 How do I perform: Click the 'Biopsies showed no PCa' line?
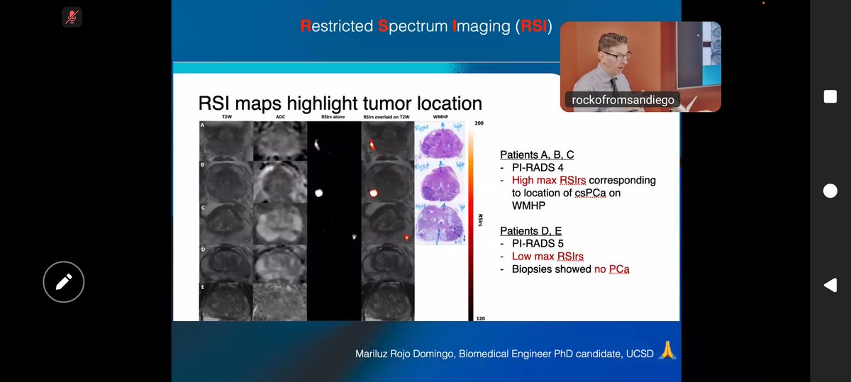tap(570, 269)
